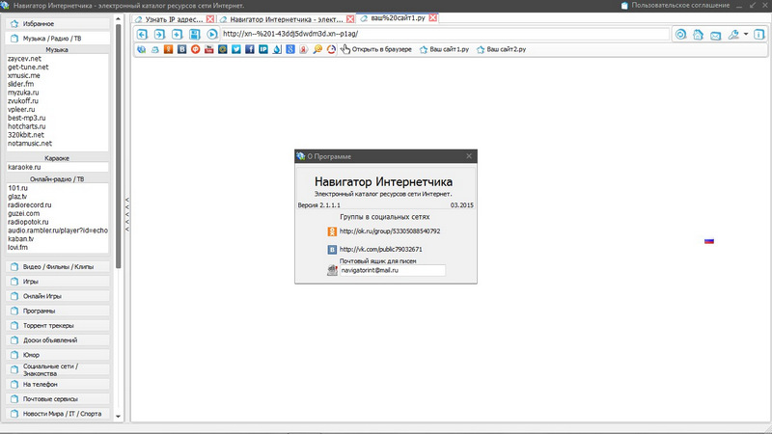Expand the 'Торрент трекеры' category
Image resolution: width=772 pixels, height=434 pixels.
tap(58, 326)
